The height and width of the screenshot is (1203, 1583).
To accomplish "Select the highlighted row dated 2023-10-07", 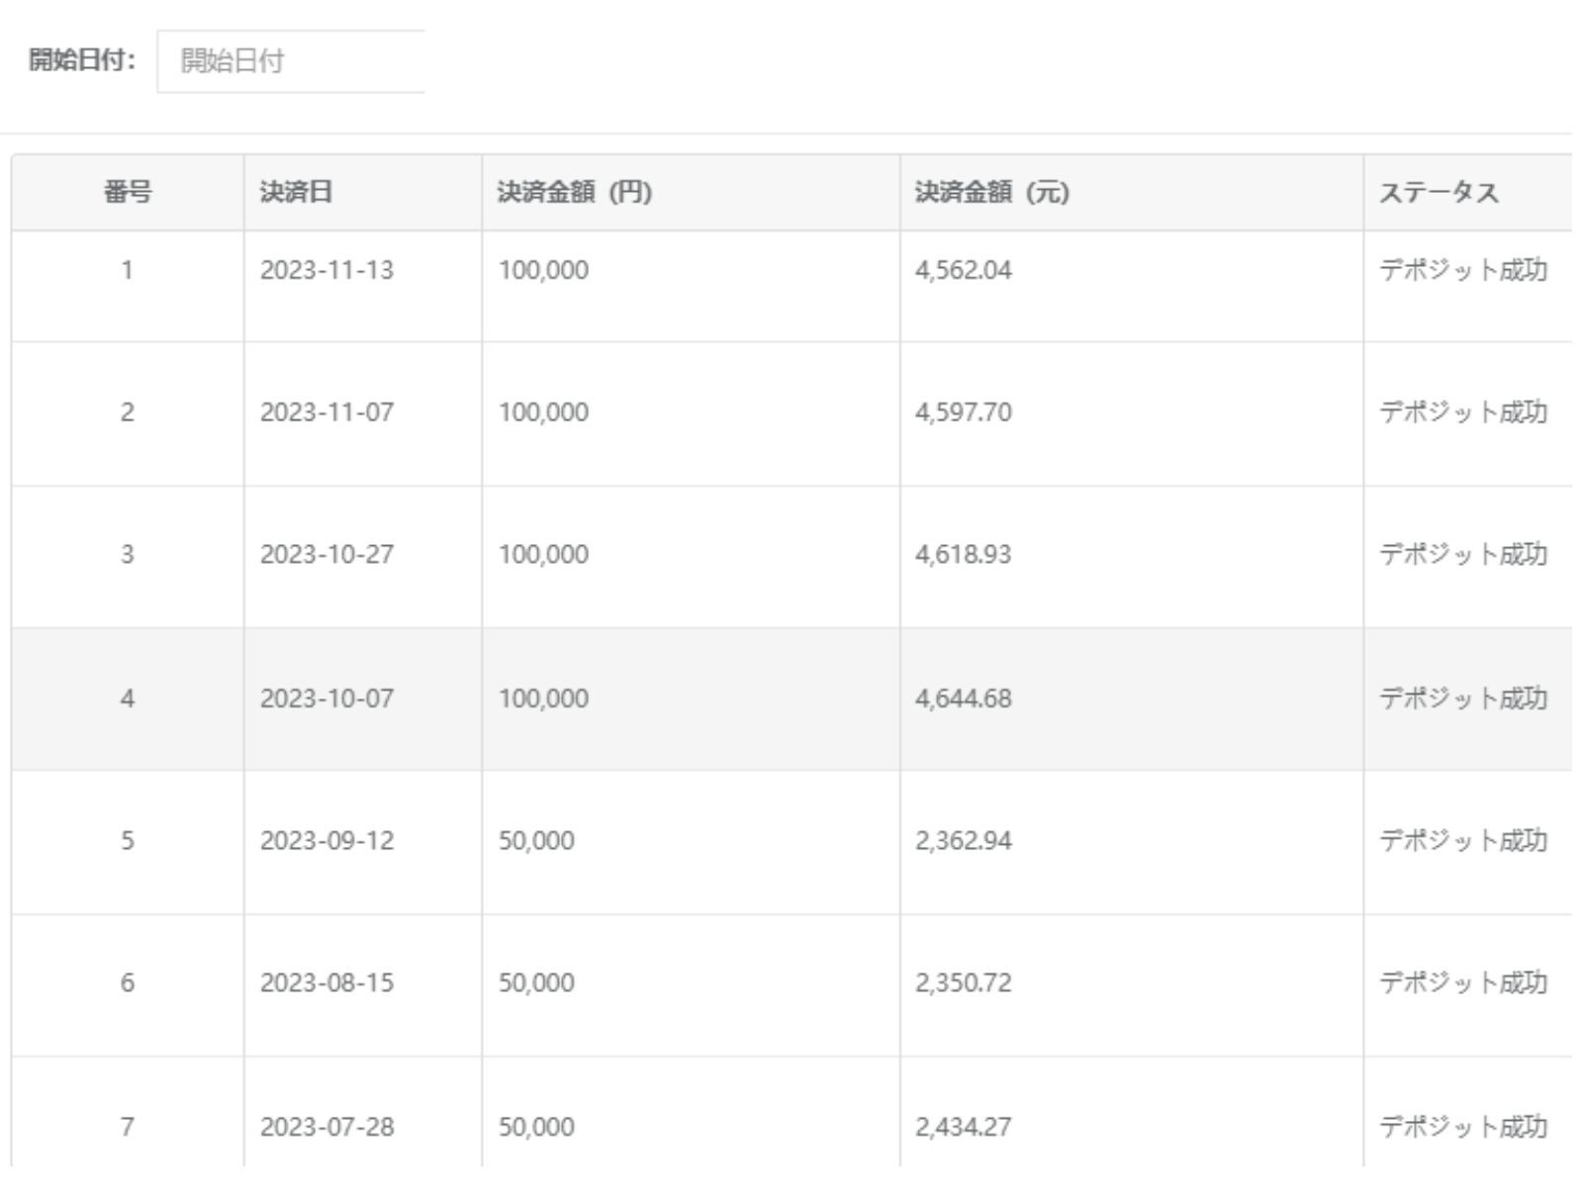I will click(x=326, y=698).
